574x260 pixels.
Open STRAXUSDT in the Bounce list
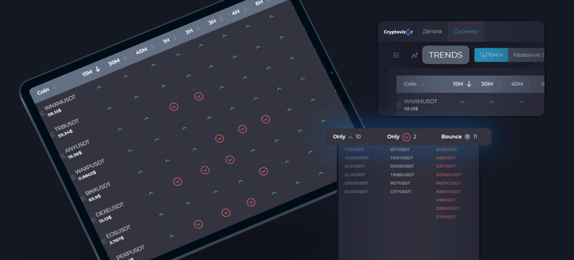coord(449,175)
